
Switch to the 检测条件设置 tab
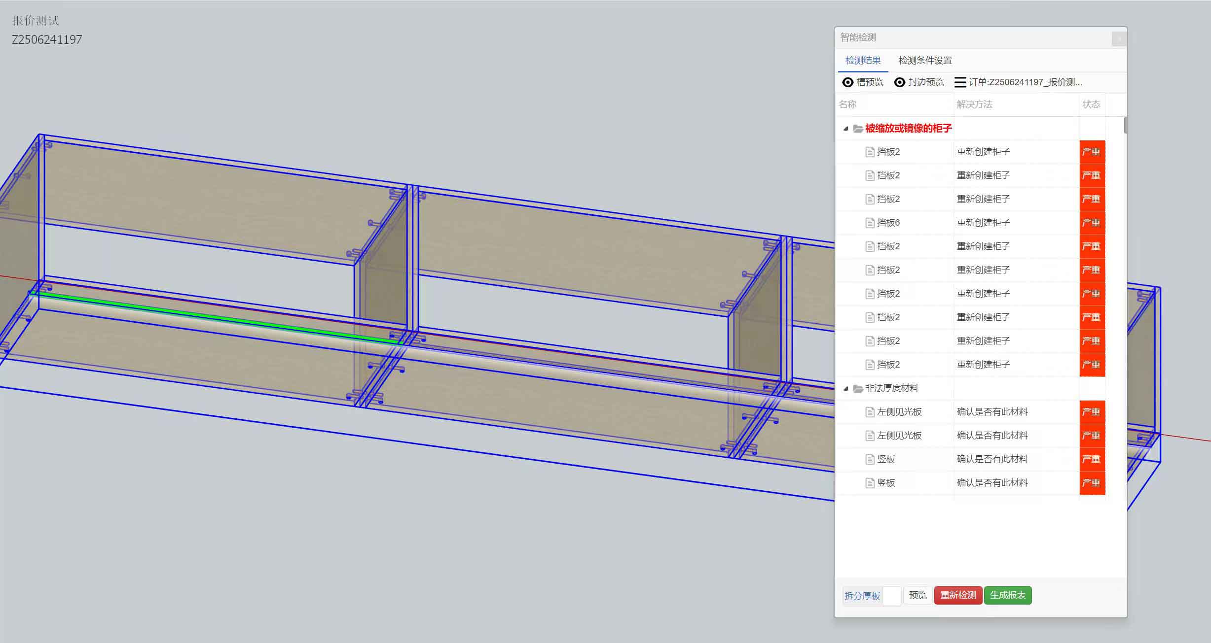925,61
